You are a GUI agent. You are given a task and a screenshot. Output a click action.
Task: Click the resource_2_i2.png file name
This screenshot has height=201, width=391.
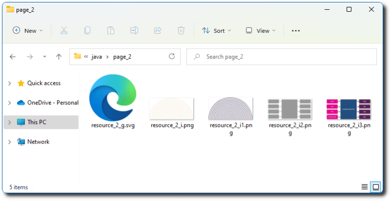[290, 129]
